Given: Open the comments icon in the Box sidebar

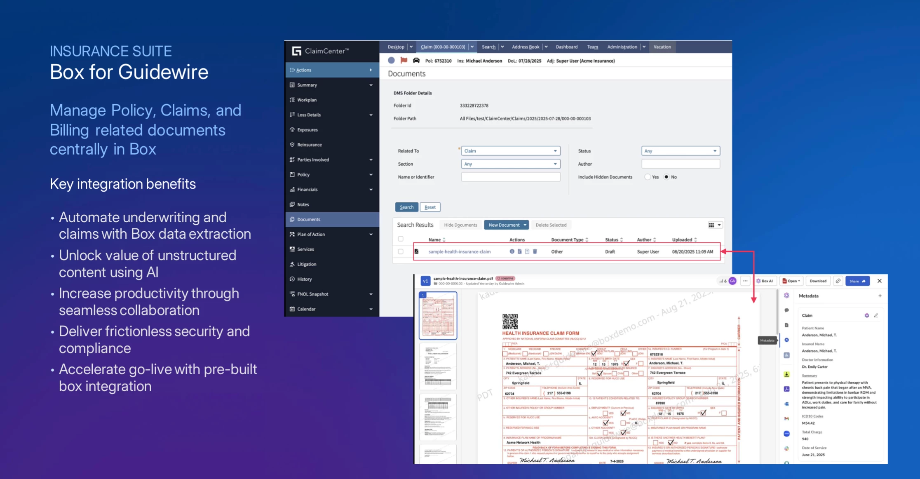Looking at the screenshot, I should pyautogui.click(x=786, y=310).
